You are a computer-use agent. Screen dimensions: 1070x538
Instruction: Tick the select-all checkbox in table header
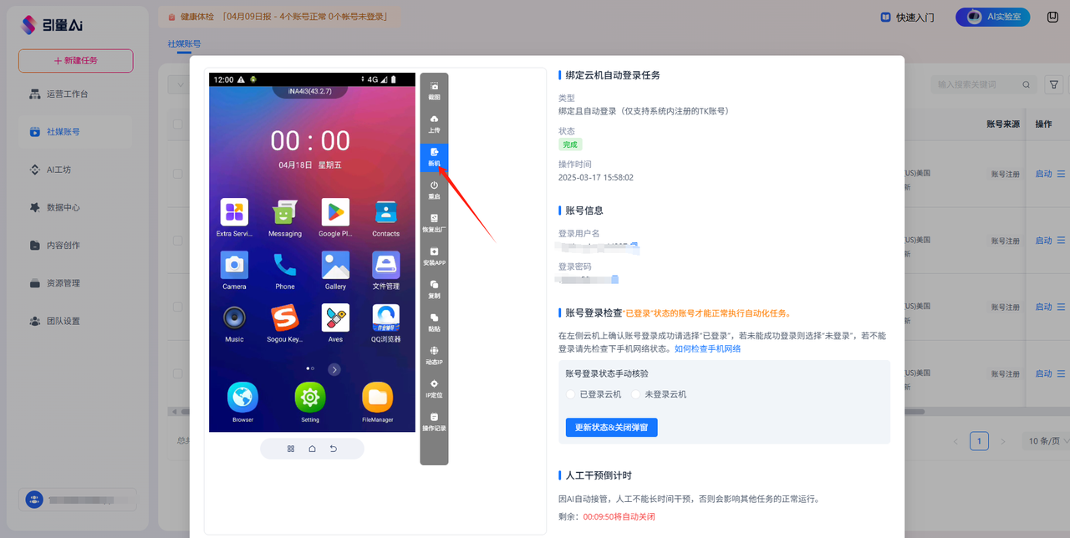coord(177,124)
